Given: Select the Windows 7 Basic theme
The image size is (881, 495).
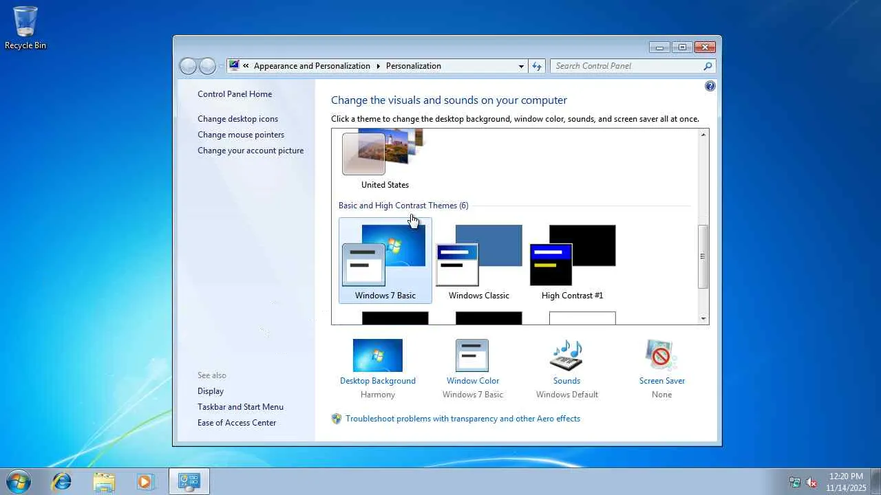Looking at the screenshot, I should [385, 261].
